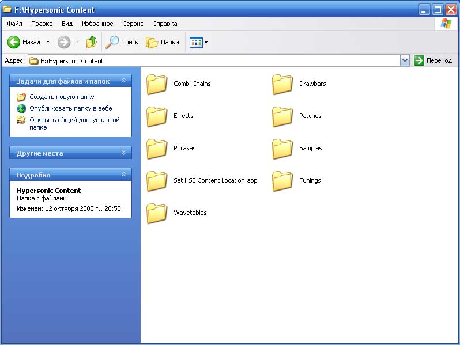This screenshot has height=345, width=460.
Task: Select the Drawbars folder icon
Action: coord(282,84)
